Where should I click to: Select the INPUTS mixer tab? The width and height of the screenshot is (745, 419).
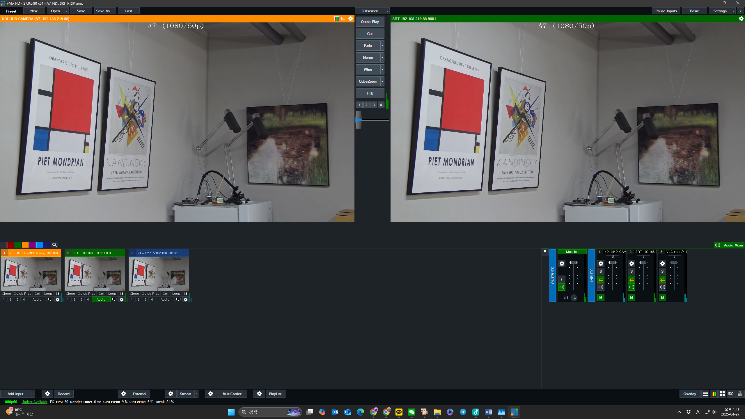point(592,275)
